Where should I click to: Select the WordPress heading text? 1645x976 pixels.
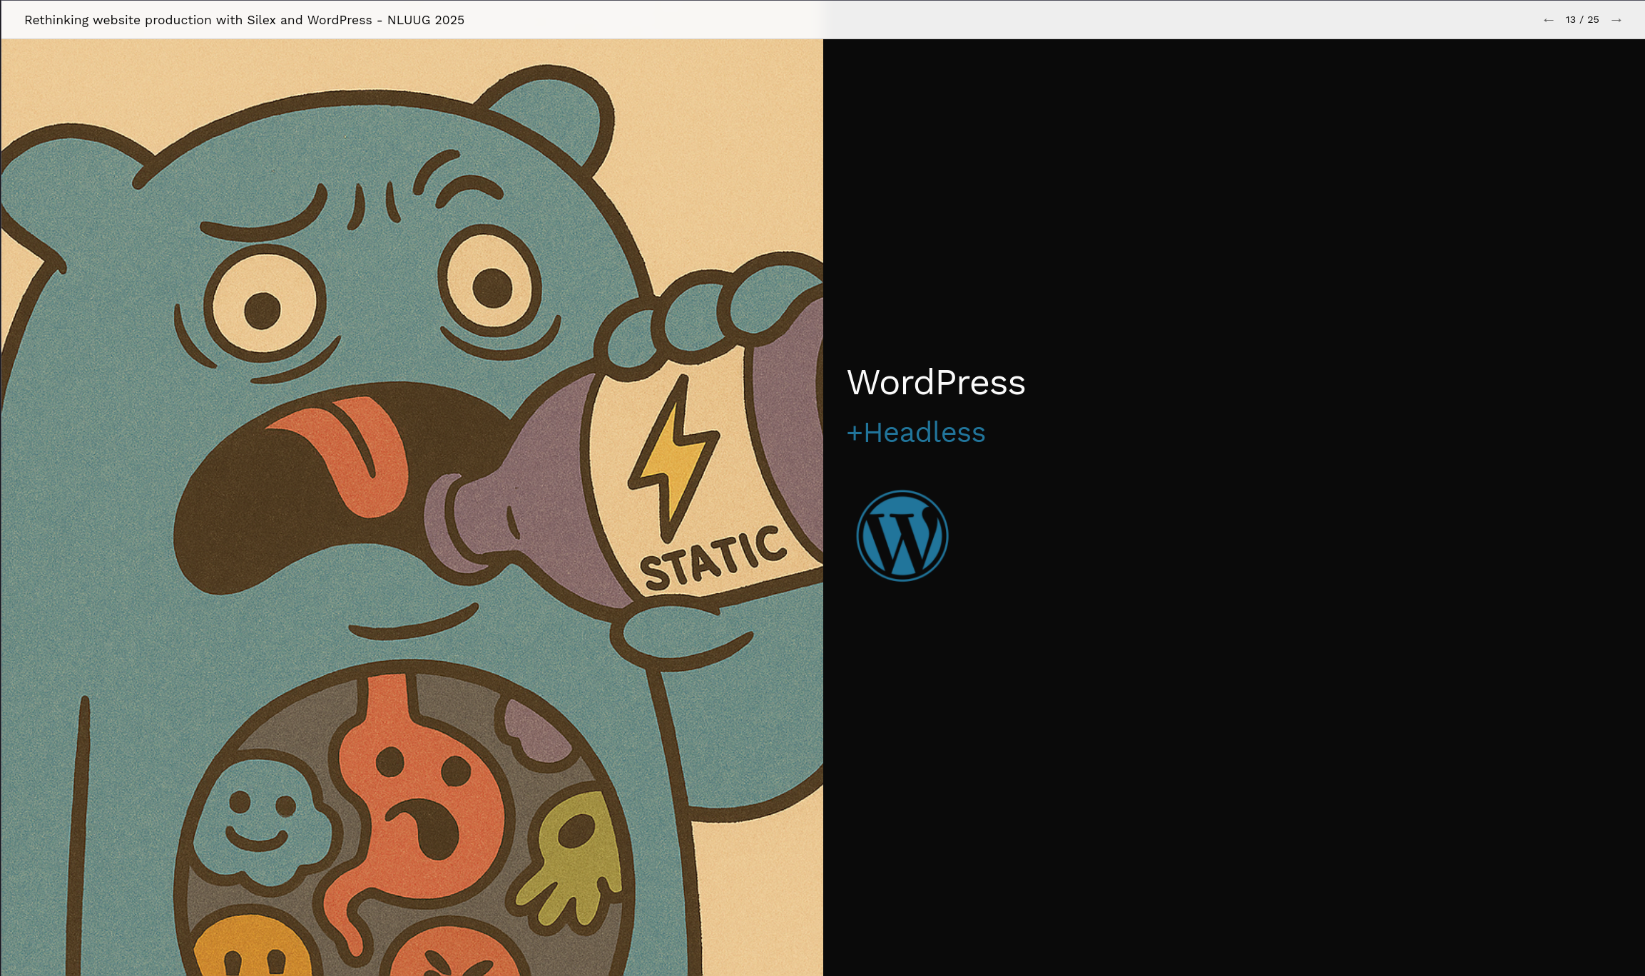point(935,382)
